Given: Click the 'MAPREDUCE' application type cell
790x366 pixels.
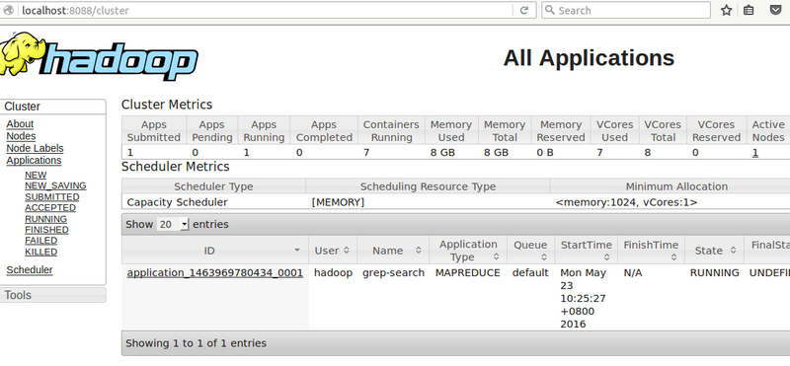Looking at the screenshot, I should pyautogui.click(x=467, y=273).
